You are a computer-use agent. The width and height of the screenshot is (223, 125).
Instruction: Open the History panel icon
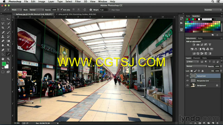(182, 18)
